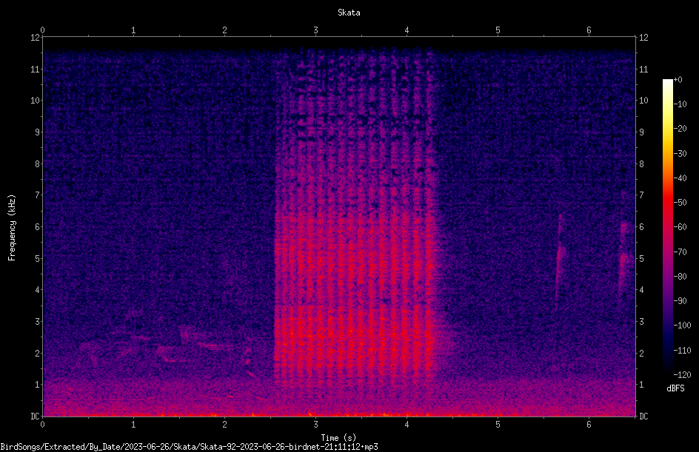Click the "-70" colorbar level label
This screenshot has width=699, height=452.
[x=680, y=252]
